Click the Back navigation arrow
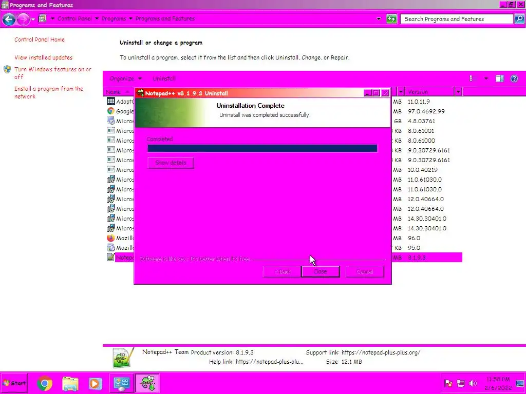The image size is (526, 394). (9, 19)
